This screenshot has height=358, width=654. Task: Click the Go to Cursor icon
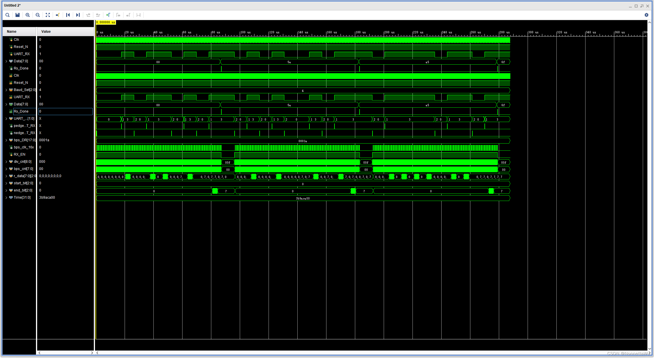click(58, 15)
